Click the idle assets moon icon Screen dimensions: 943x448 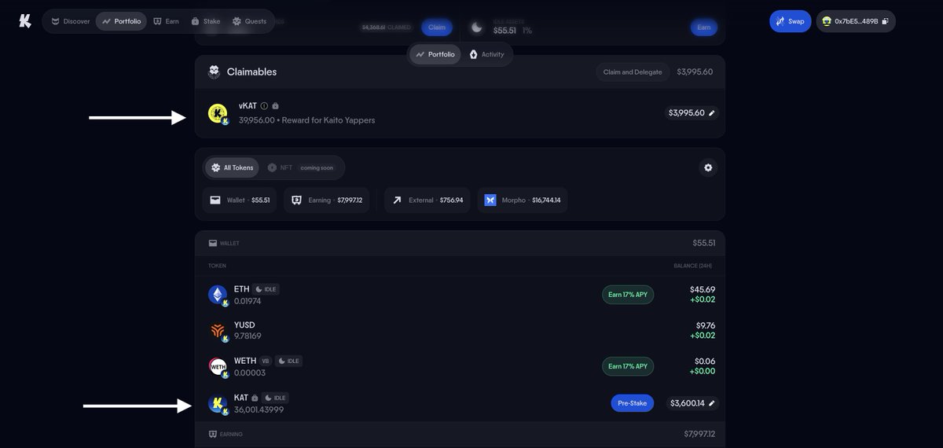click(477, 28)
